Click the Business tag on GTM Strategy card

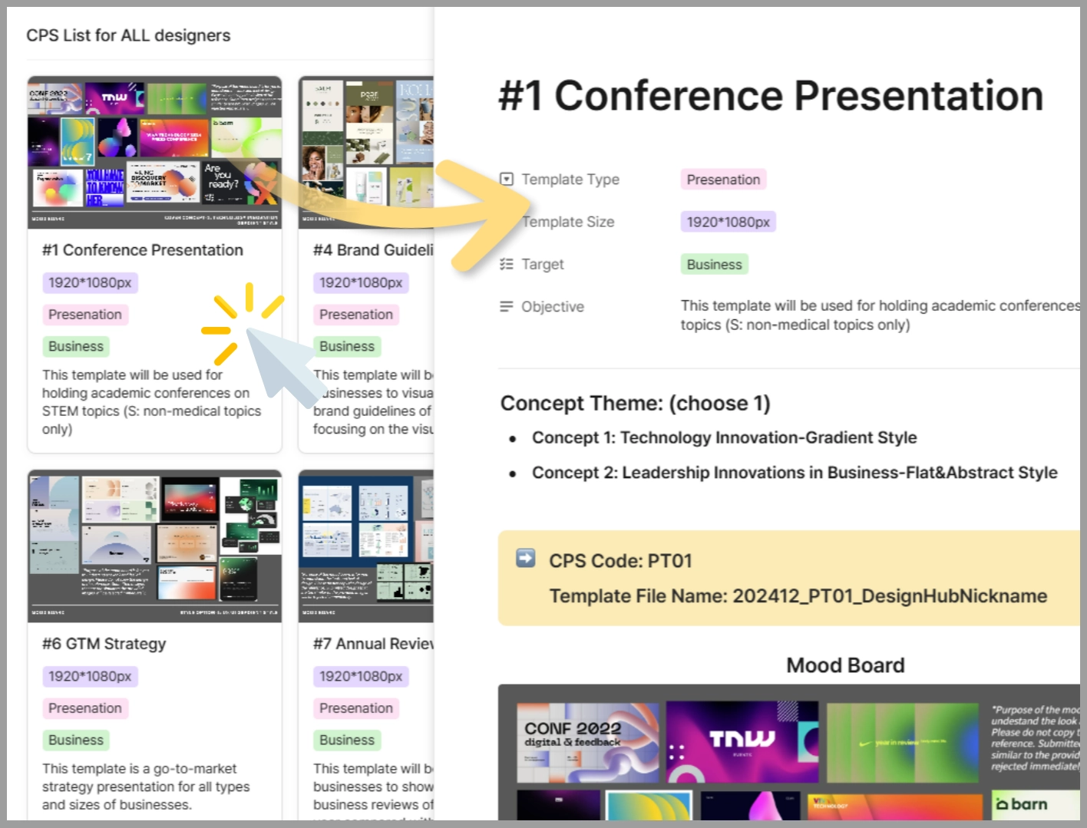tap(76, 740)
